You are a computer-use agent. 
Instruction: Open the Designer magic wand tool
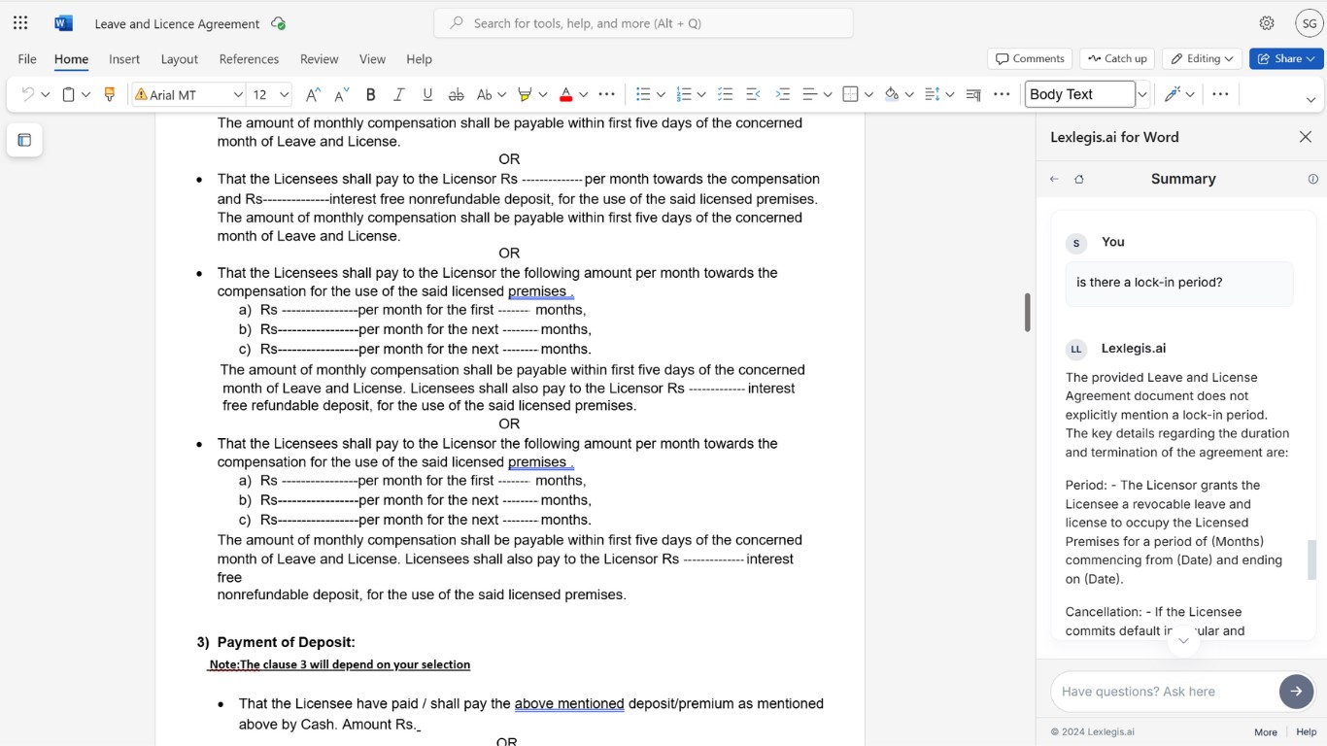tap(1172, 94)
